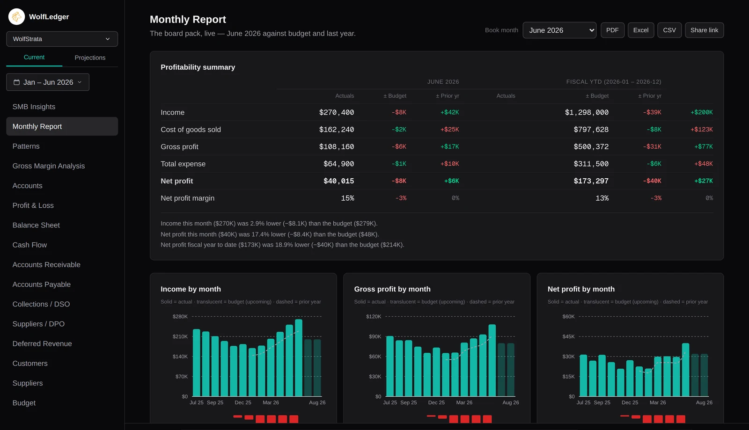Open Accounts Receivable
Image resolution: width=749 pixels, height=430 pixels.
click(62, 265)
